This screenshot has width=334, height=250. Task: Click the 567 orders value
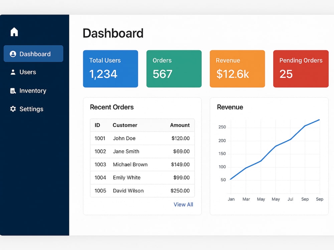(x=163, y=74)
